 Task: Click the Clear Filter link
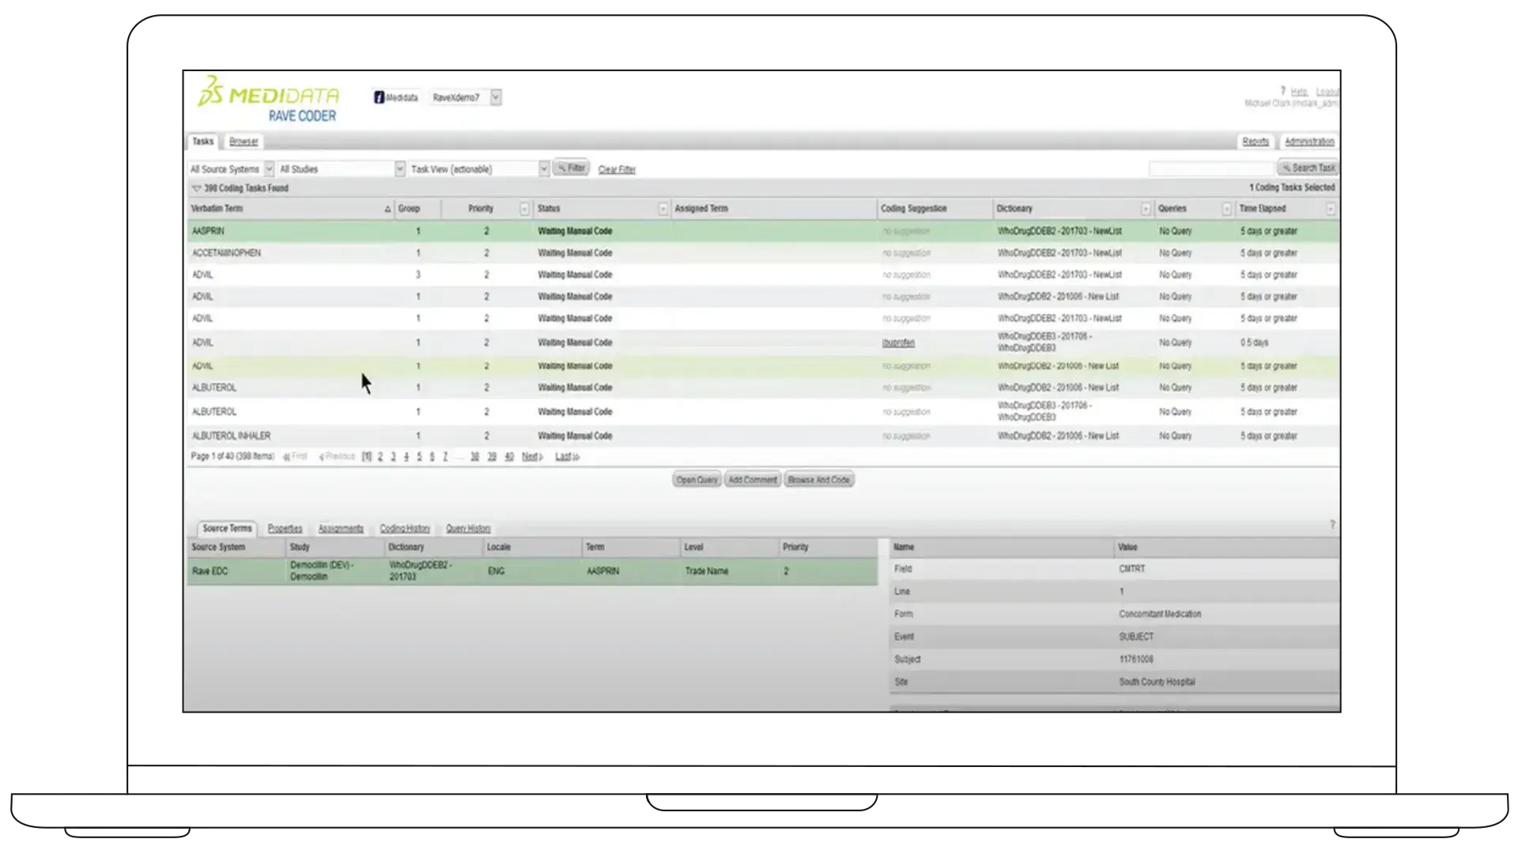tap(617, 169)
